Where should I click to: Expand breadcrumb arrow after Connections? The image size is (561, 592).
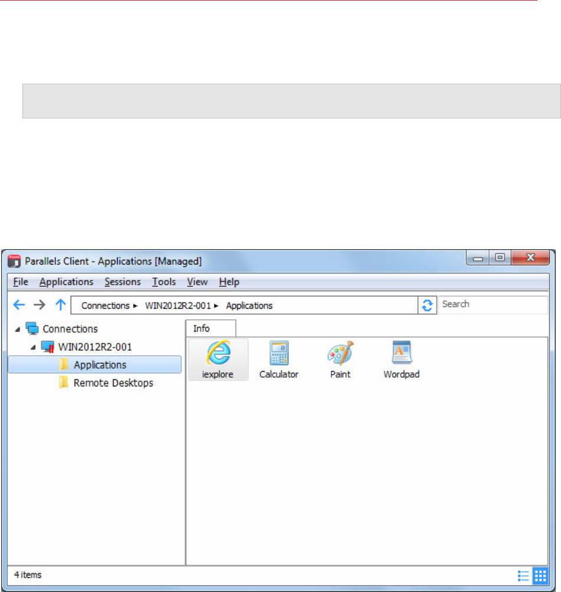(135, 306)
